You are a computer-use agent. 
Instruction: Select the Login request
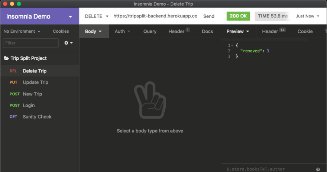coord(40,105)
